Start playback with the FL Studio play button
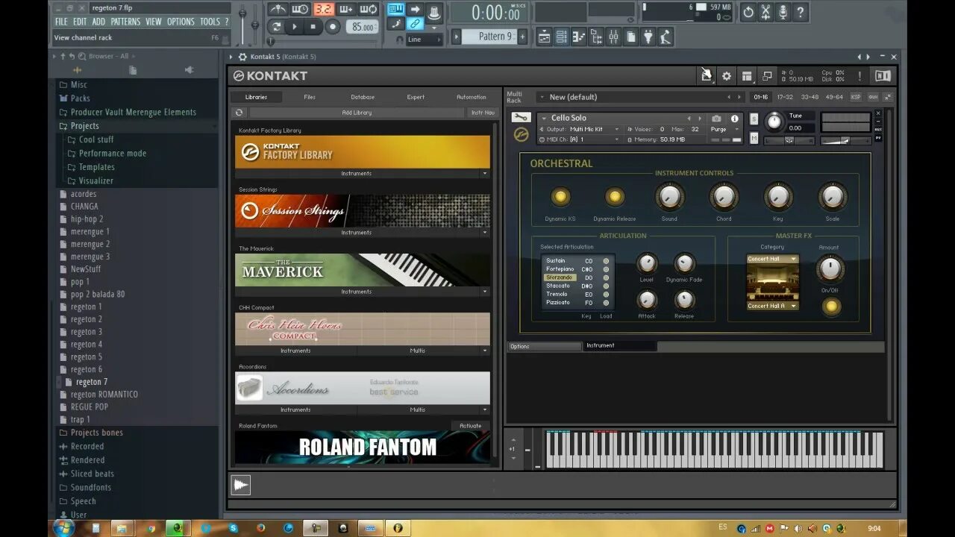Screen dimensions: 955x537 (x=295, y=27)
